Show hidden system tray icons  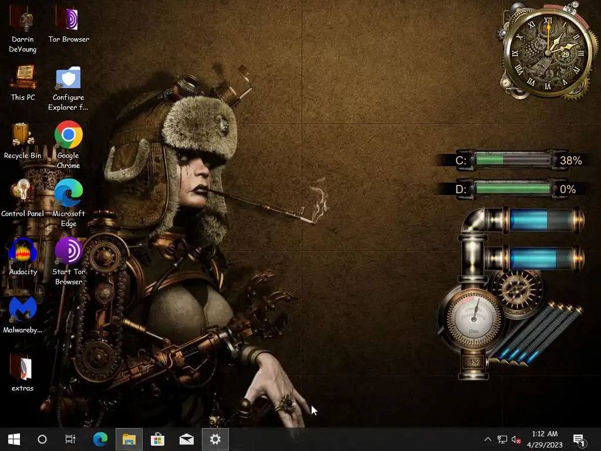(x=488, y=439)
